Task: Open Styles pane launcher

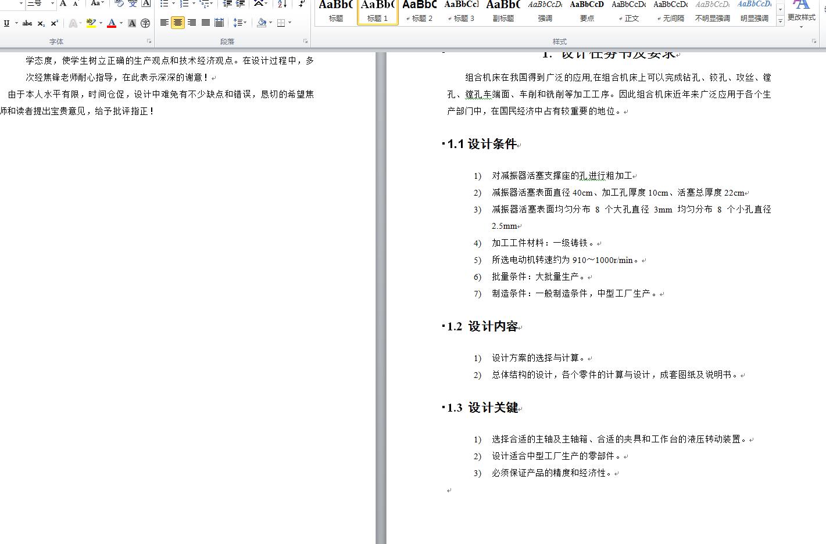Action: point(814,41)
